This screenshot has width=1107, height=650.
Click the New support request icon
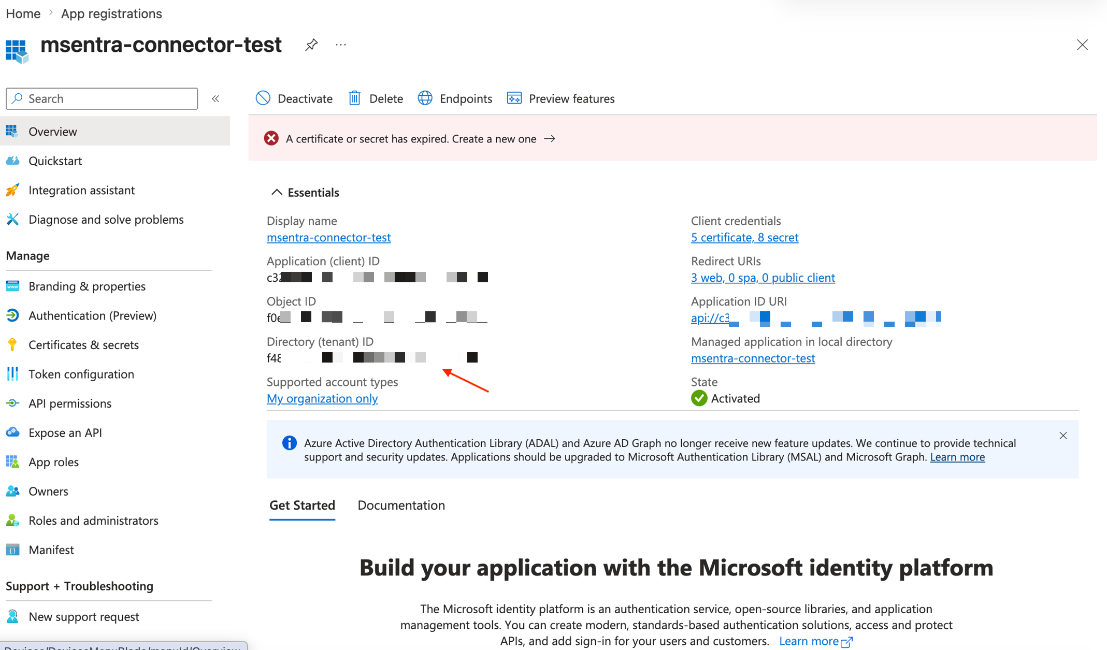click(13, 616)
